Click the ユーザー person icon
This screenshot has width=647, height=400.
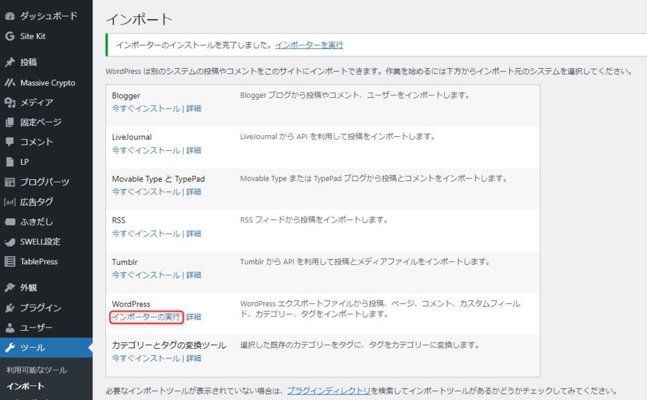9,328
